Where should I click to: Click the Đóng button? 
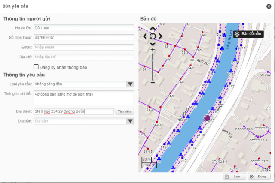(258, 177)
